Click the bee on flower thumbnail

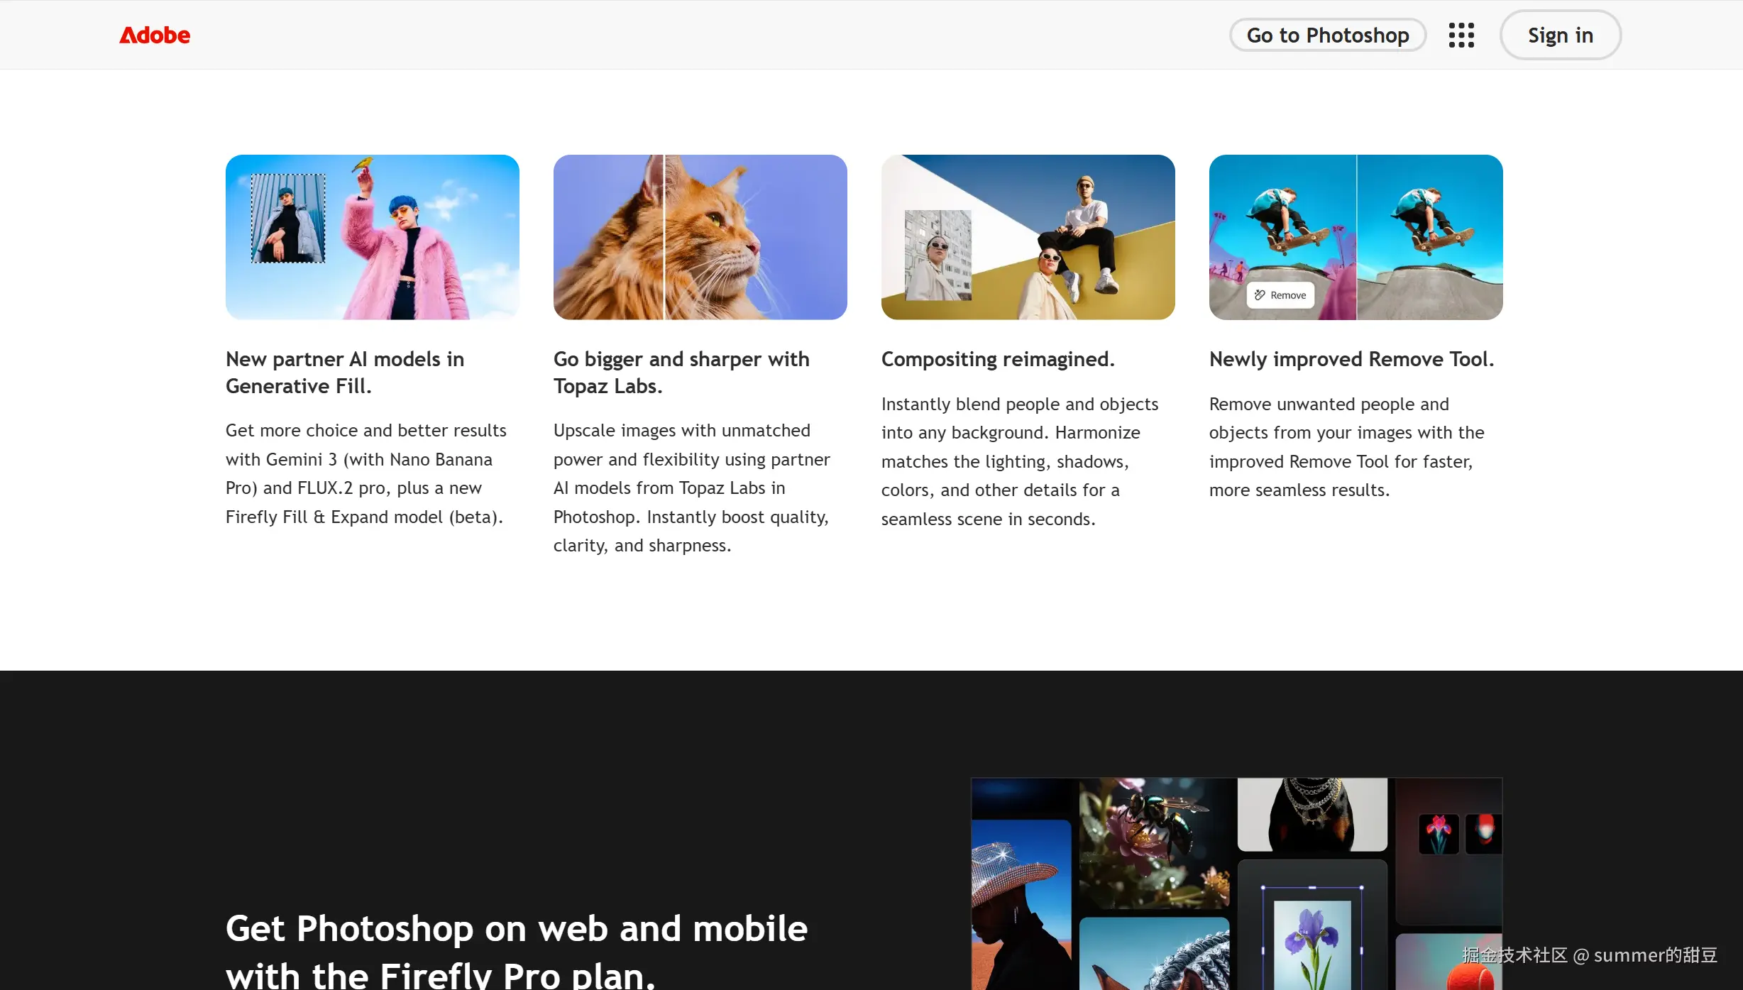click(x=1154, y=843)
